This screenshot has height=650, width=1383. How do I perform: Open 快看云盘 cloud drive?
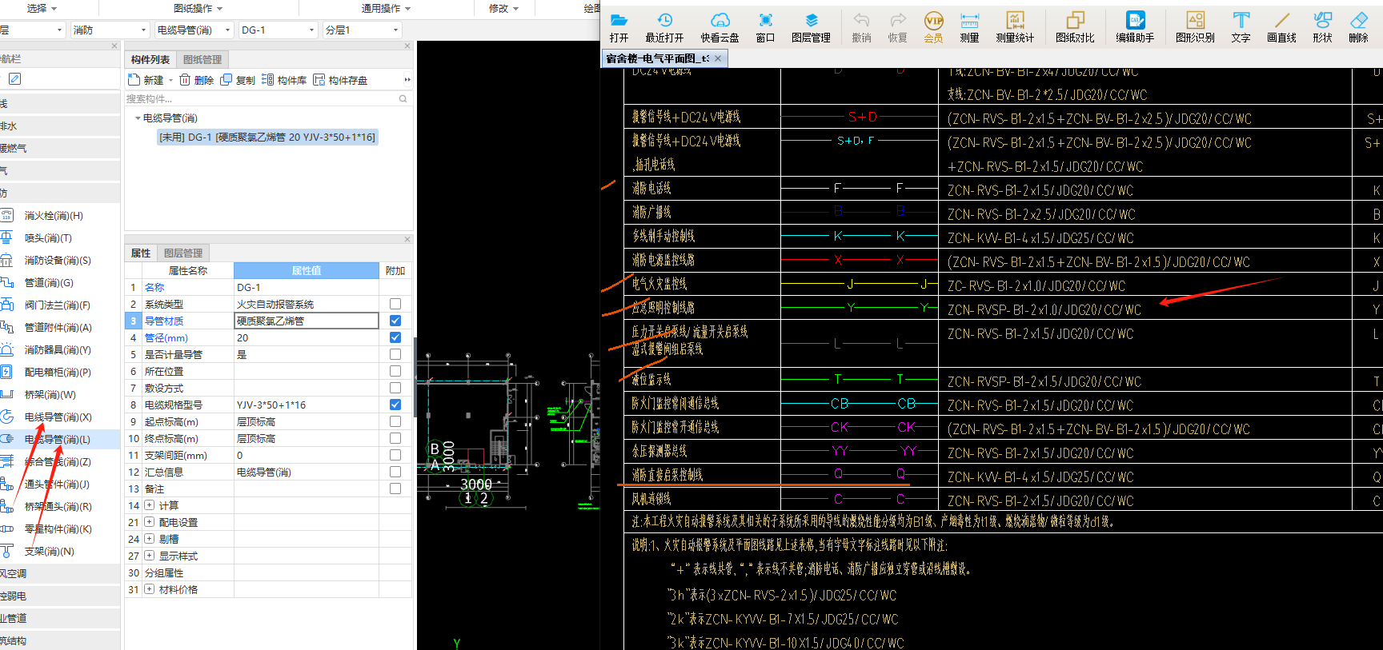point(720,27)
